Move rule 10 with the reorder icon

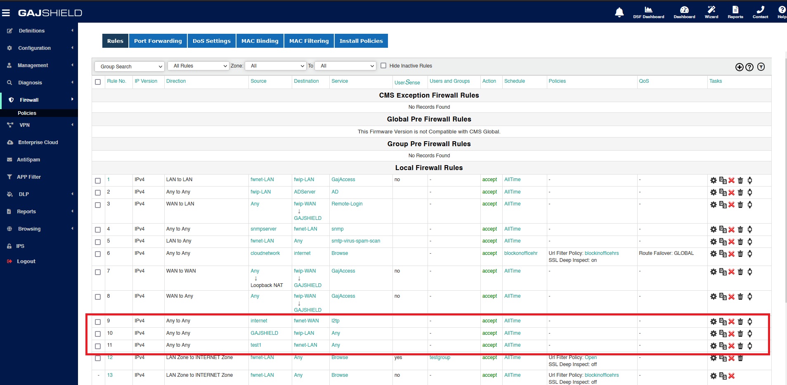point(750,334)
